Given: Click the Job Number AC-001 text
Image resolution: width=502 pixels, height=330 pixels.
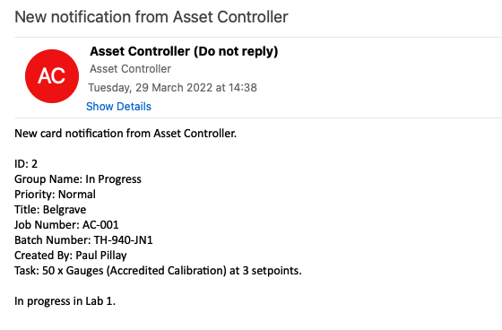Looking at the screenshot, I should coord(66,225).
